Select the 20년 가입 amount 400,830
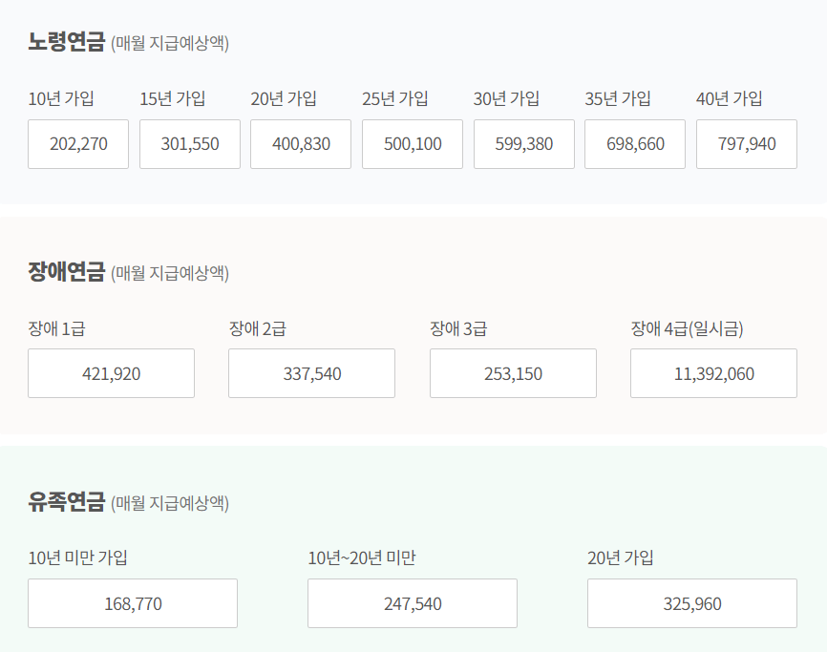This screenshot has height=652, width=827. (300, 143)
